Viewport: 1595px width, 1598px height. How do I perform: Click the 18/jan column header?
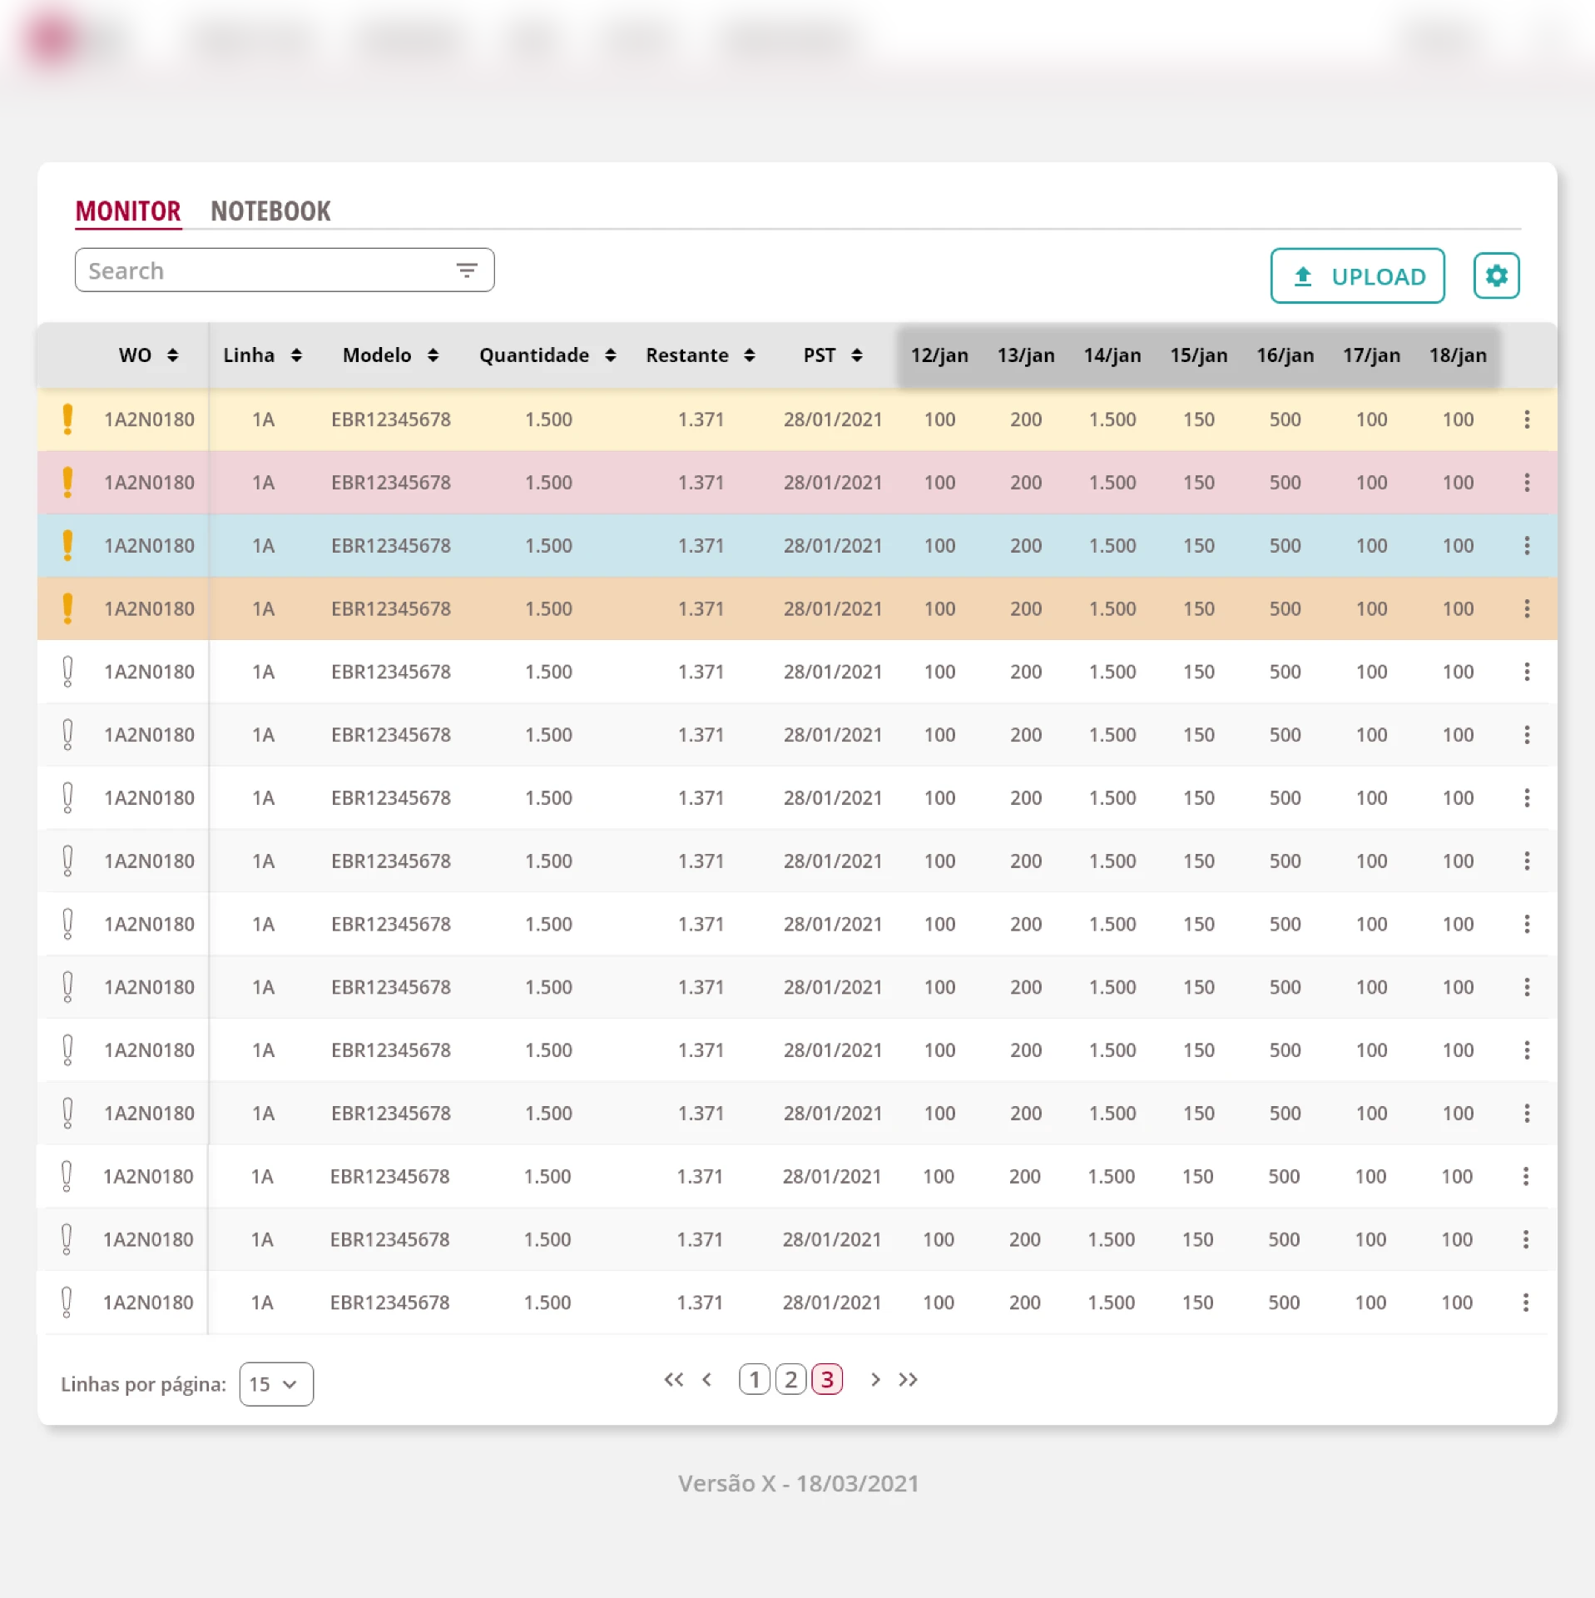point(1459,355)
